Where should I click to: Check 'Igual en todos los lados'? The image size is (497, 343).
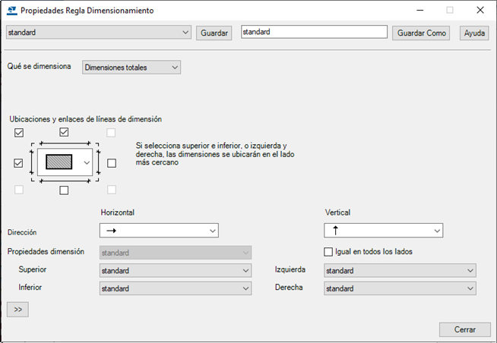pos(329,252)
